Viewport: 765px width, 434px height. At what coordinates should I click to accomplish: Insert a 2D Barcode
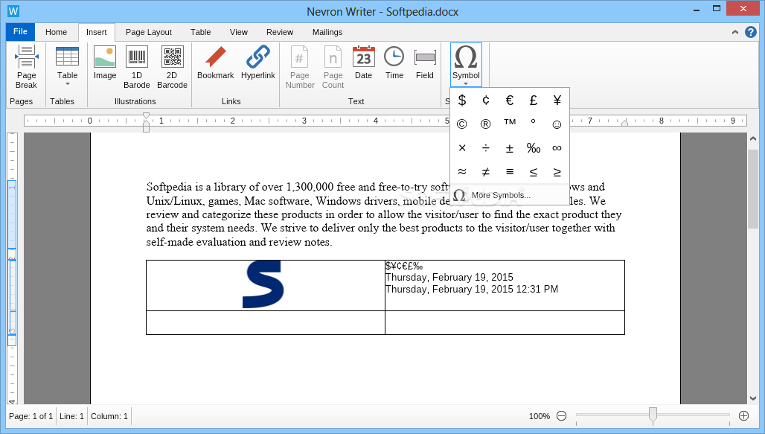pyautogui.click(x=172, y=67)
